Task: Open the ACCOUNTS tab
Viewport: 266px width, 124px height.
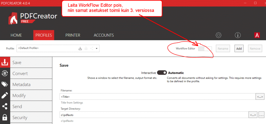Action: [x=104, y=35]
